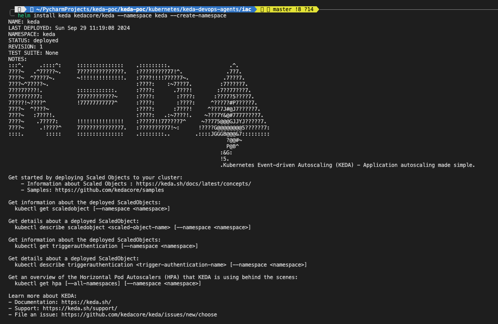Click the 'STATUS: deployed' line
The height and width of the screenshot is (324, 498).
pos(33,40)
